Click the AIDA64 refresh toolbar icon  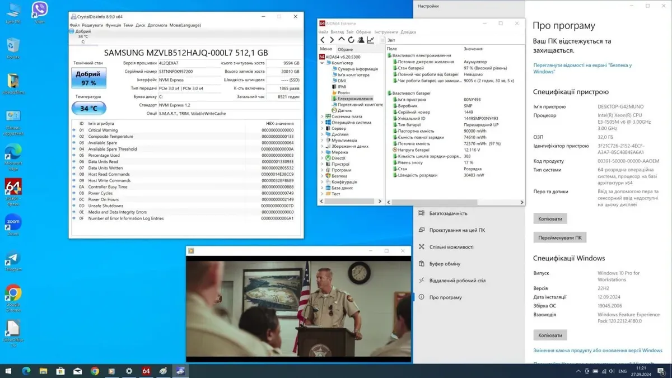pos(351,40)
